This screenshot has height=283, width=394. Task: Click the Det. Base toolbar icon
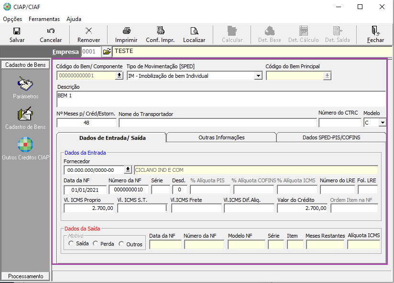[270, 31]
